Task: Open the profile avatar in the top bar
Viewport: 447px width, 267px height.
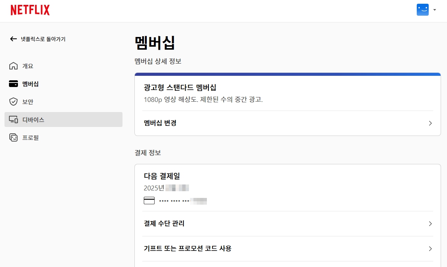Action: click(422, 9)
